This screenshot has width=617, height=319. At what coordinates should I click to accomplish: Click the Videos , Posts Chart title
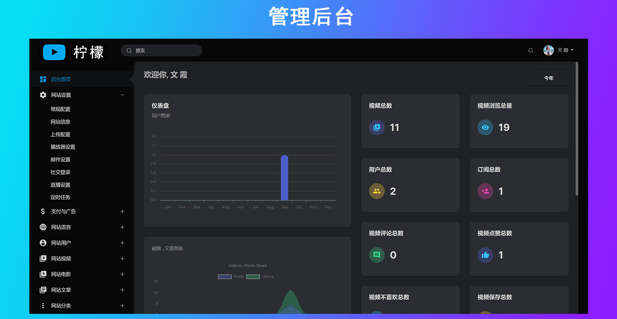pos(248,265)
